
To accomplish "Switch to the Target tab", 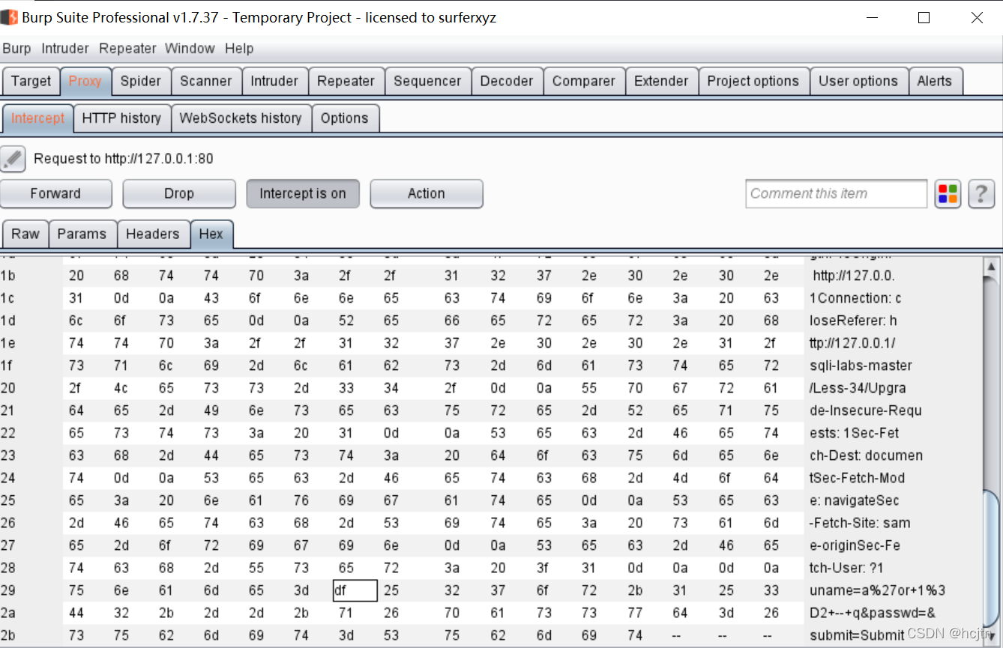I will pos(31,81).
